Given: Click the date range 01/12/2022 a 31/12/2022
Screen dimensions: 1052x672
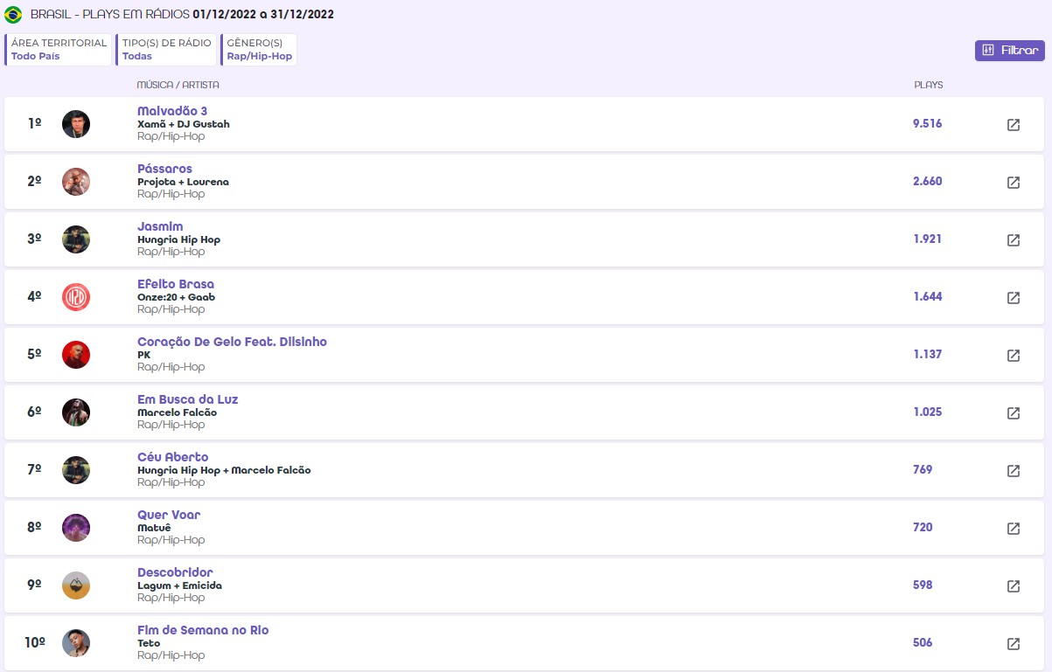Looking at the screenshot, I should (262, 15).
